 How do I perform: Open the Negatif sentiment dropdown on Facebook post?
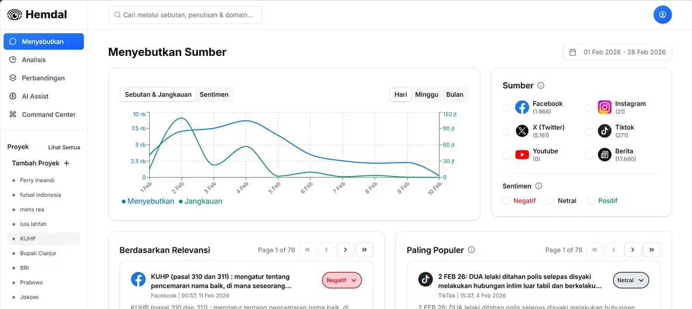click(342, 280)
